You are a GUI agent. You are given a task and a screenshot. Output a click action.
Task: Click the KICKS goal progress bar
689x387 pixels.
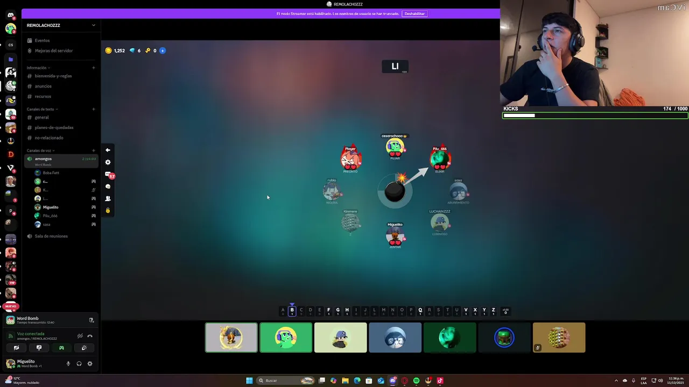(x=595, y=115)
